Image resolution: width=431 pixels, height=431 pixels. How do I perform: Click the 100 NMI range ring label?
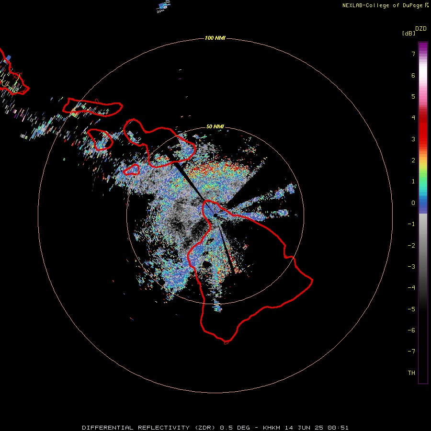215,38
